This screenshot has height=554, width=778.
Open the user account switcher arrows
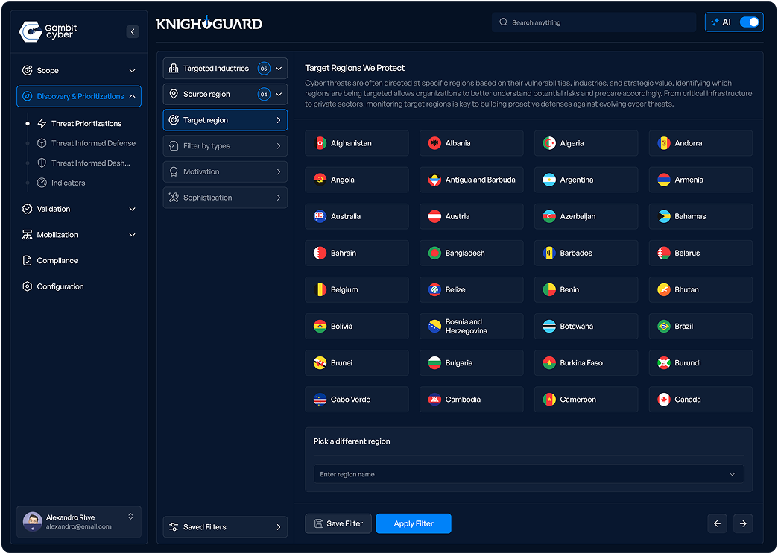pos(130,516)
